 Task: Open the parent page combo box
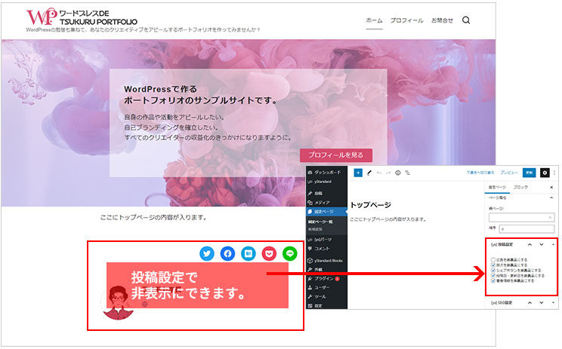click(x=521, y=217)
